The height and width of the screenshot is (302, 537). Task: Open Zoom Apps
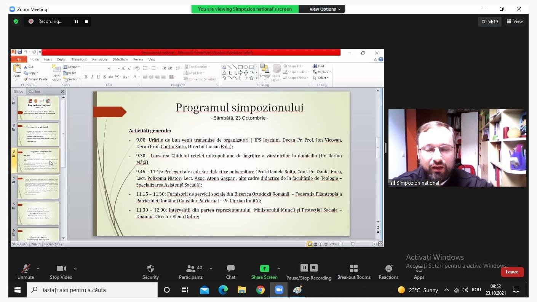pos(419,268)
